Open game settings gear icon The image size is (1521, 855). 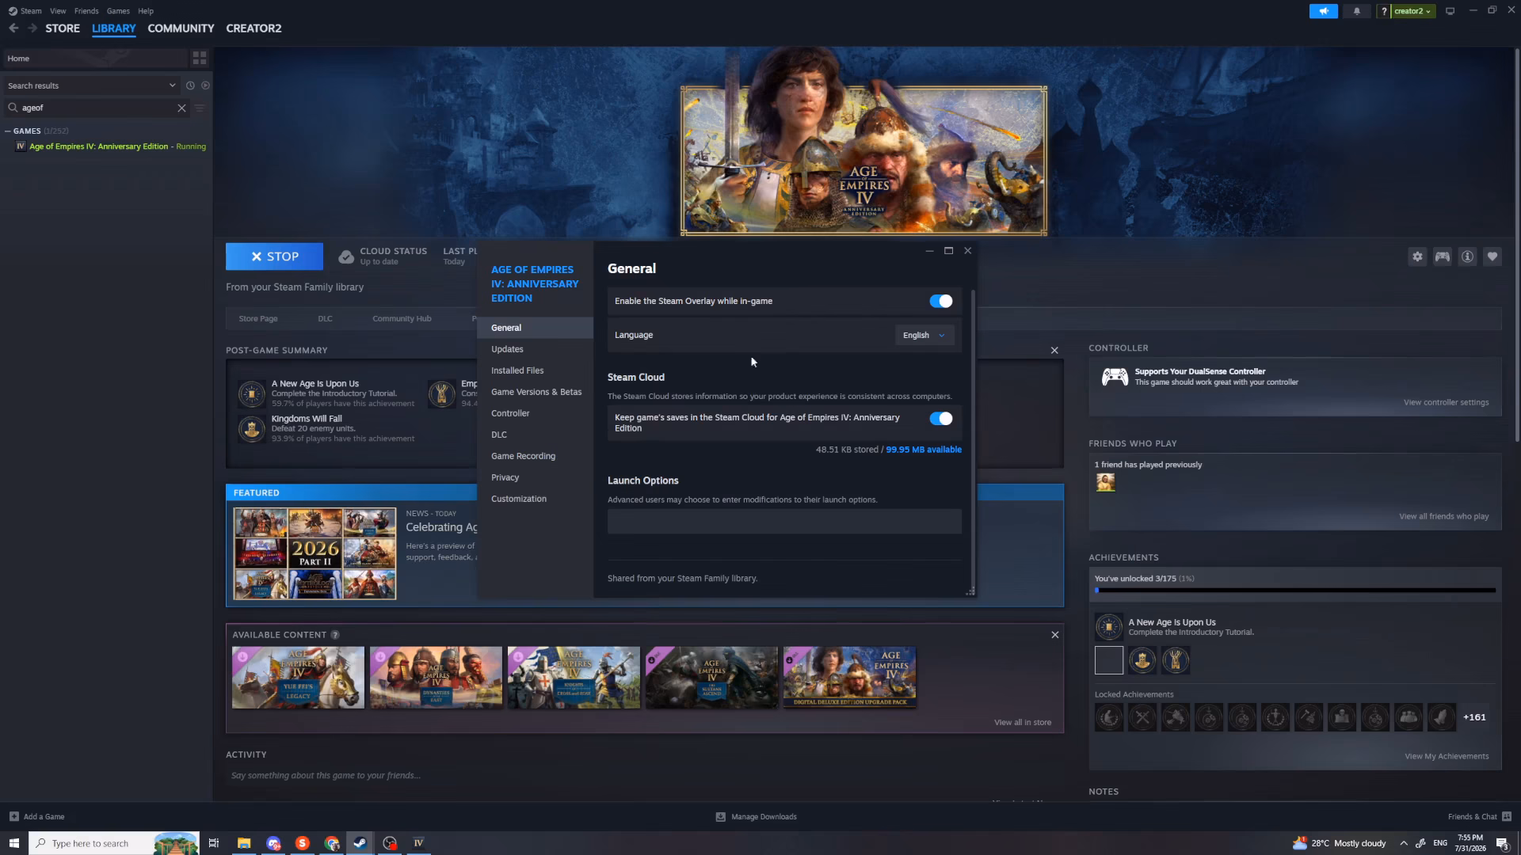[x=1417, y=256]
